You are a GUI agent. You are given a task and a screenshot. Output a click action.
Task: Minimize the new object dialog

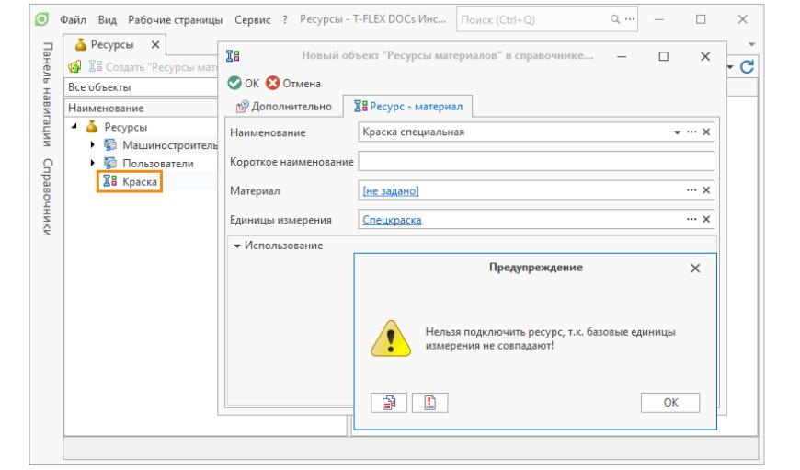click(x=622, y=56)
